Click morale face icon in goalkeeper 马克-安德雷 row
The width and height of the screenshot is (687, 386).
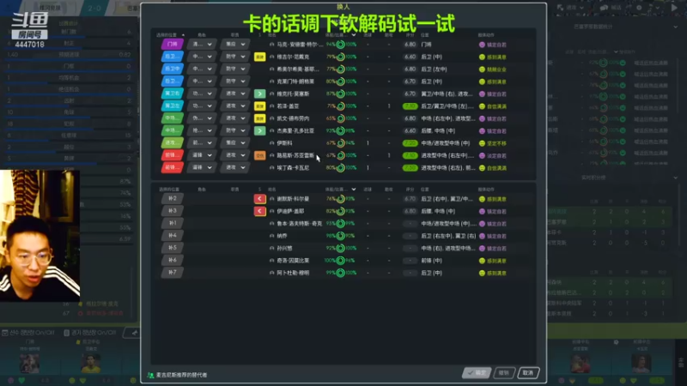point(482,45)
